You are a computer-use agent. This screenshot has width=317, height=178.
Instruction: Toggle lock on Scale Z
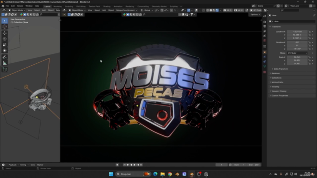[310, 64]
